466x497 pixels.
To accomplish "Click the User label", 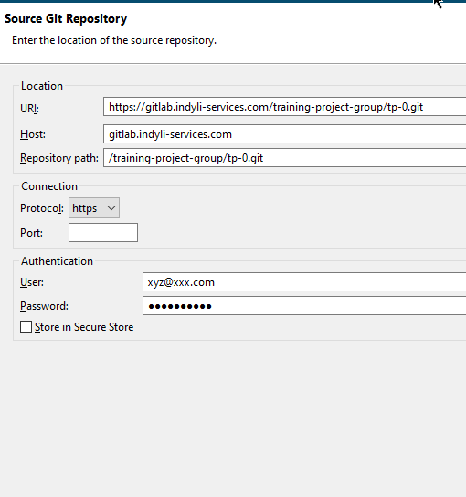I will (32, 282).
